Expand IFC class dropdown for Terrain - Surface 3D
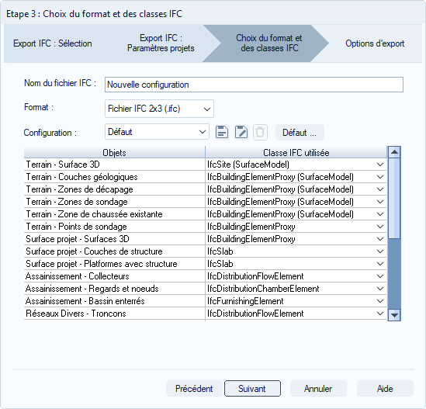 coord(380,165)
